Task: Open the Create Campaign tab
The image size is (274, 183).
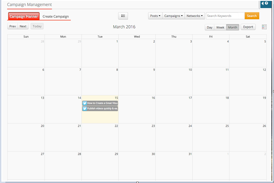Action: [56, 17]
